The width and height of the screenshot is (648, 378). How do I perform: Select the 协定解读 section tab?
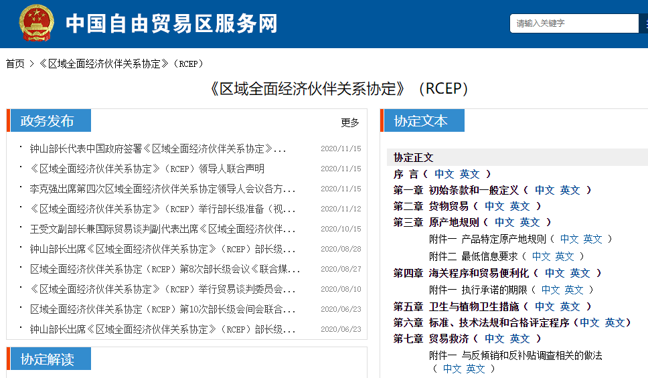tap(50, 359)
